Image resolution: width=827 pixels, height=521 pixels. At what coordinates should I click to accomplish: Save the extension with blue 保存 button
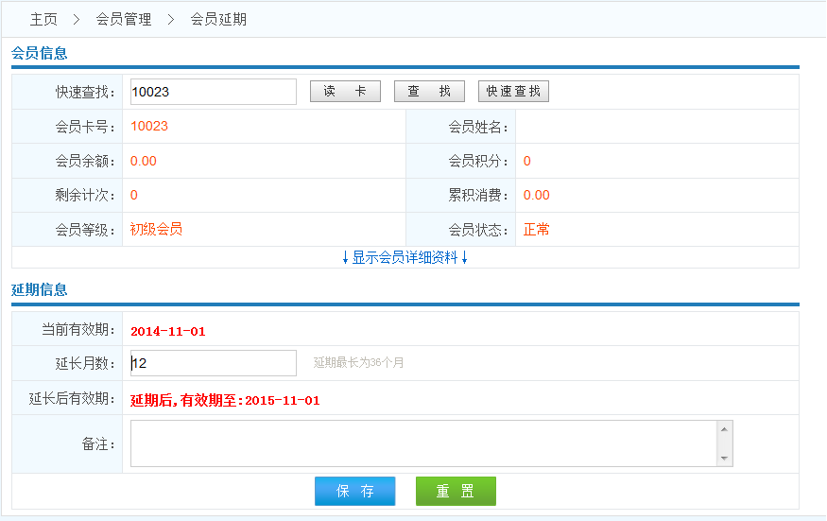(354, 492)
